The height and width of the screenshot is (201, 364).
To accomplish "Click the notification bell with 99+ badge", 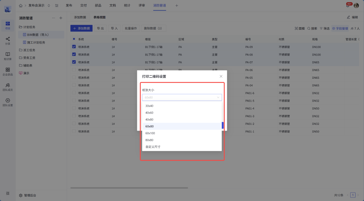I will click(348, 5).
